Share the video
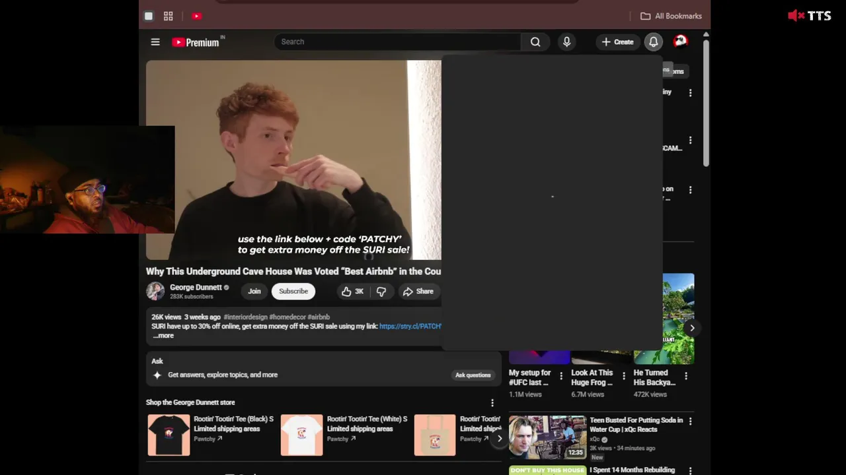This screenshot has height=475, width=846. pos(418,292)
